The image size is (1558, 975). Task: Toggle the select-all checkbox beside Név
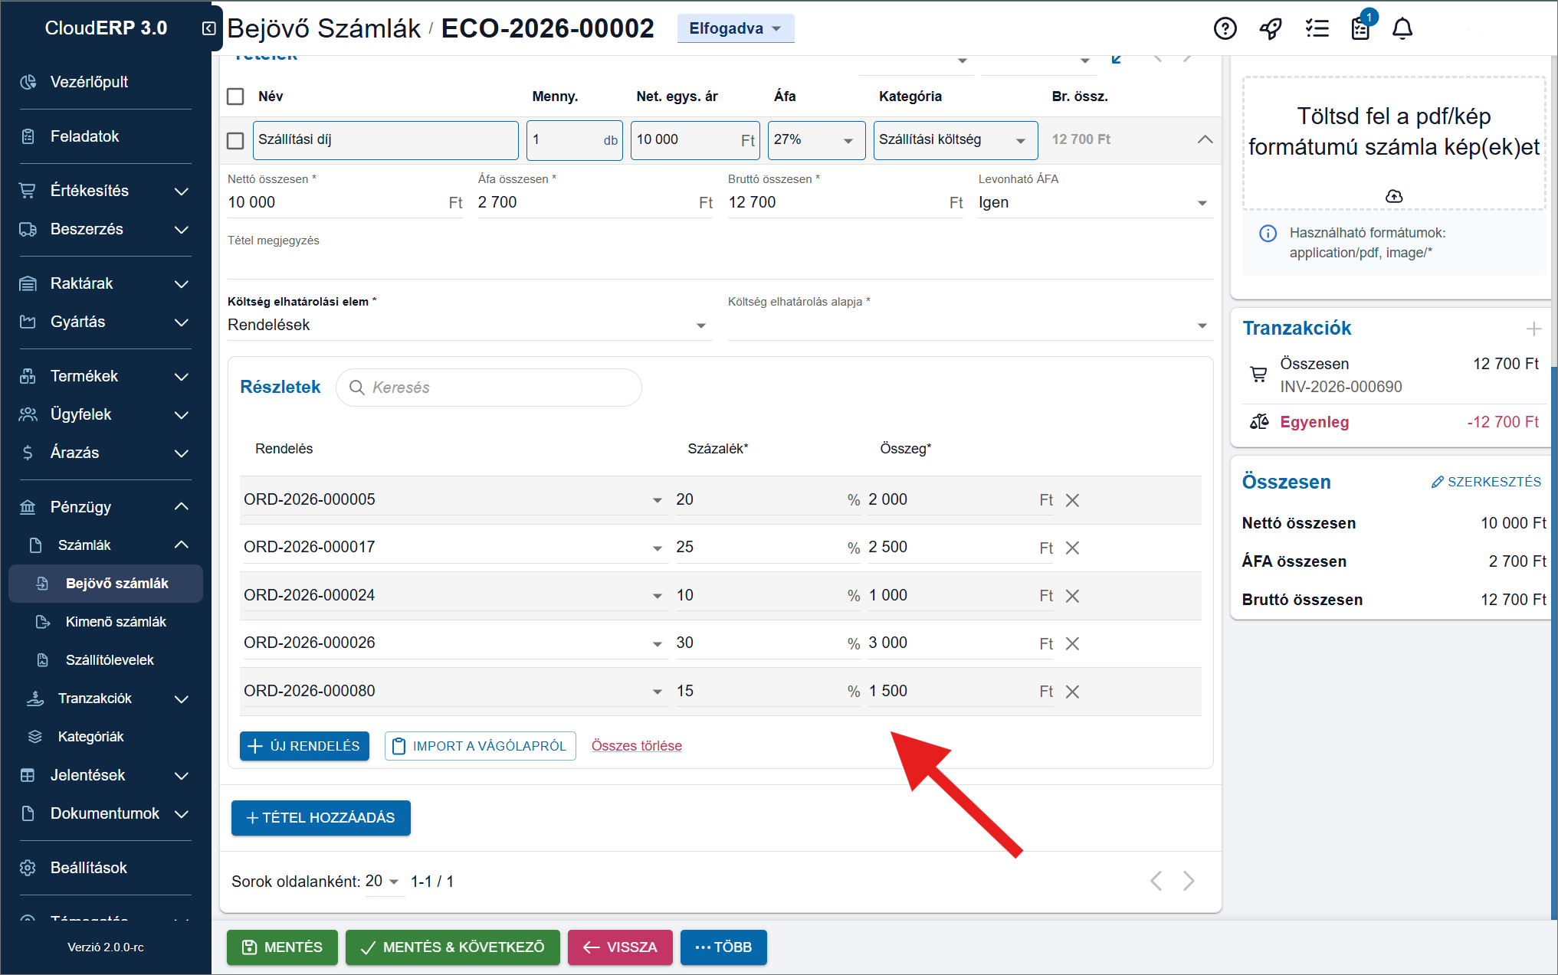pos(236,97)
